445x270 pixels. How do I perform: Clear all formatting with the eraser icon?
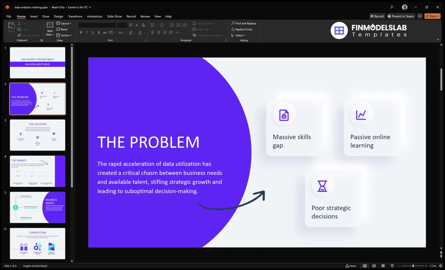[x=143, y=25]
